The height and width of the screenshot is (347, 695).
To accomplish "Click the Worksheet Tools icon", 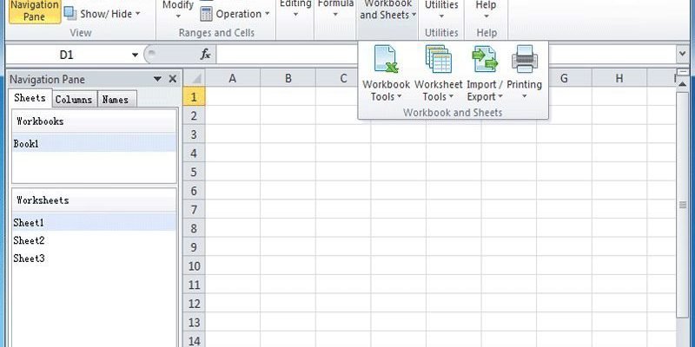I will [439, 59].
